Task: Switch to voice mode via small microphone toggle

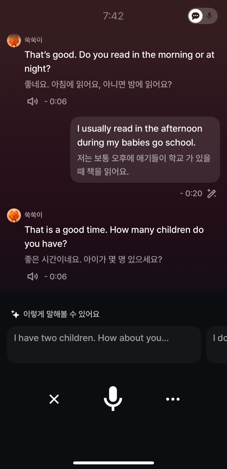Action: click(210, 16)
